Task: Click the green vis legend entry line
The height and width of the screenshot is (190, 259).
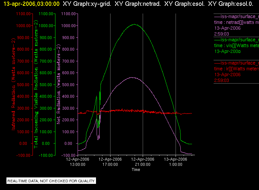Action: pyautogui.click(x=236, y=40)
